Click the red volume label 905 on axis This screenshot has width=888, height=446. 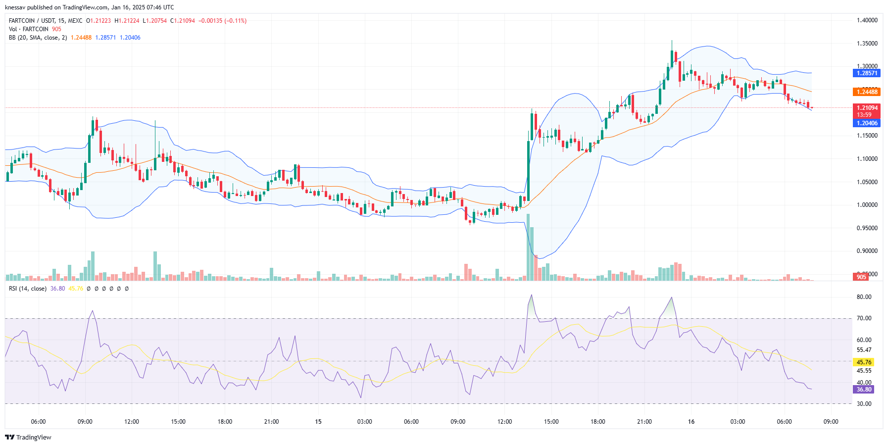coord(861,277)
